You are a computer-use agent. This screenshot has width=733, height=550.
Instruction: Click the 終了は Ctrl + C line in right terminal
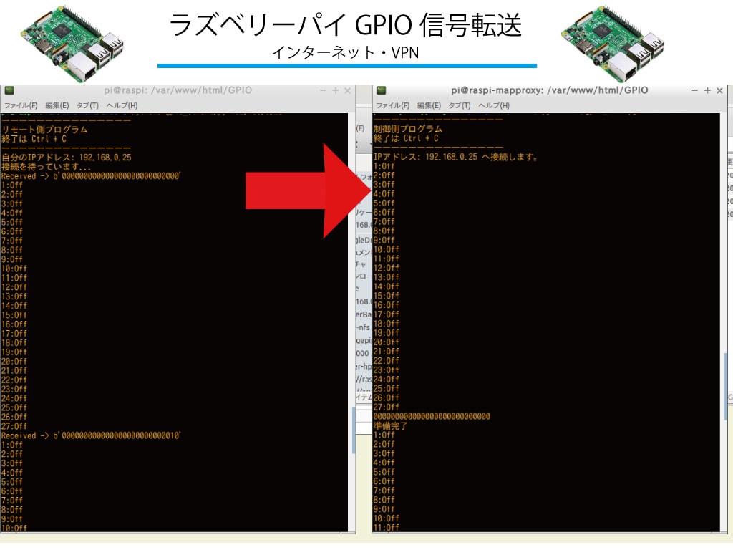pos(406,138)
